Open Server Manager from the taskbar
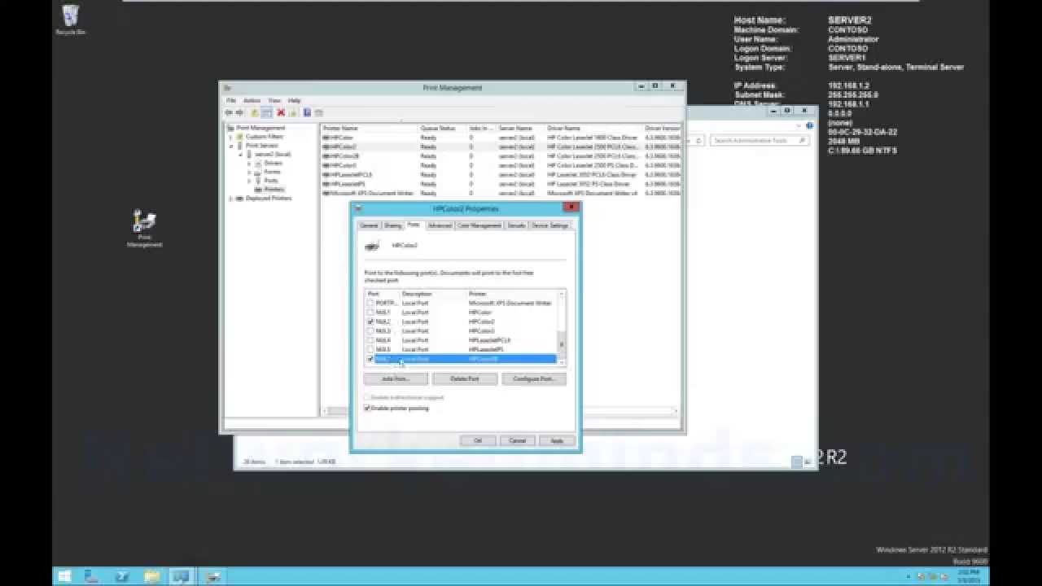The image size is (1042, 586). coord(93,576)
